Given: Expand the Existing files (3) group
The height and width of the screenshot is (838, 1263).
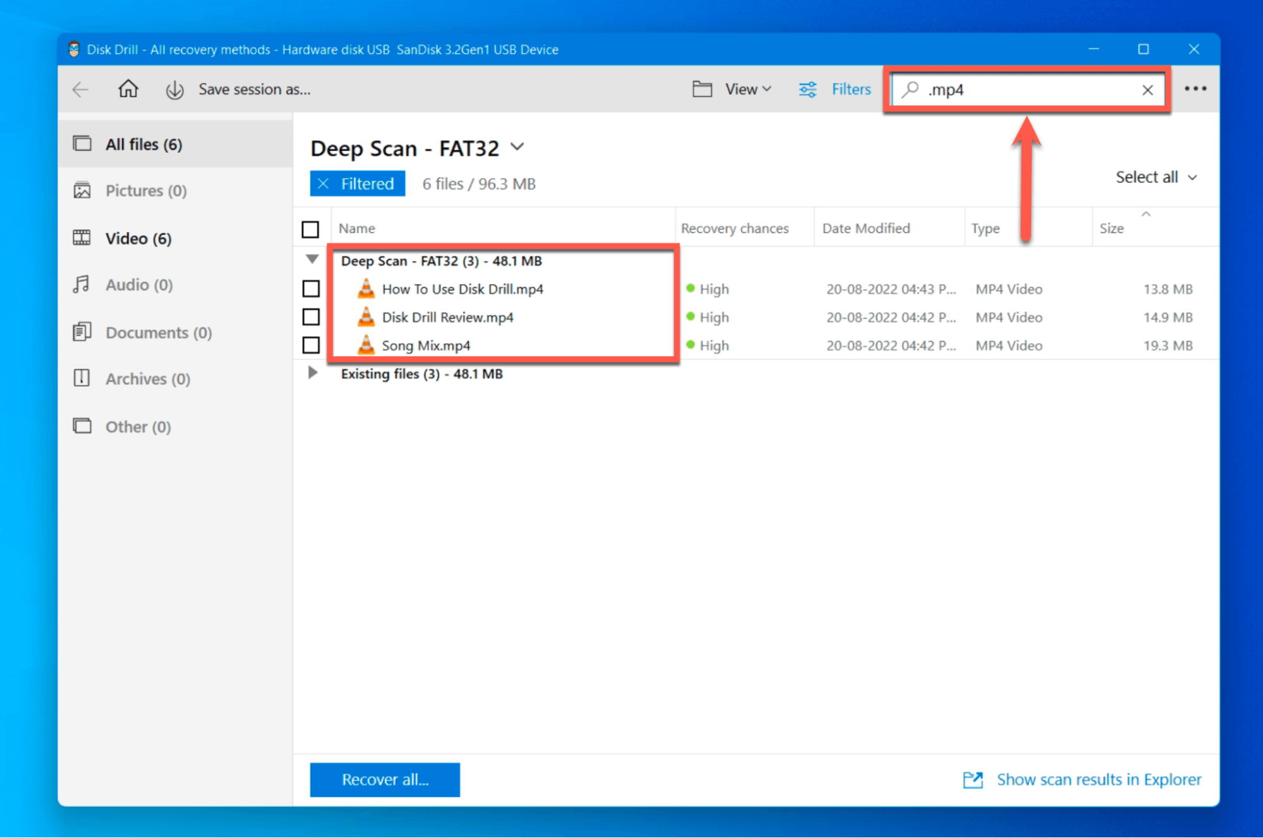Looking at the screenshot, I should click(313, 373).
